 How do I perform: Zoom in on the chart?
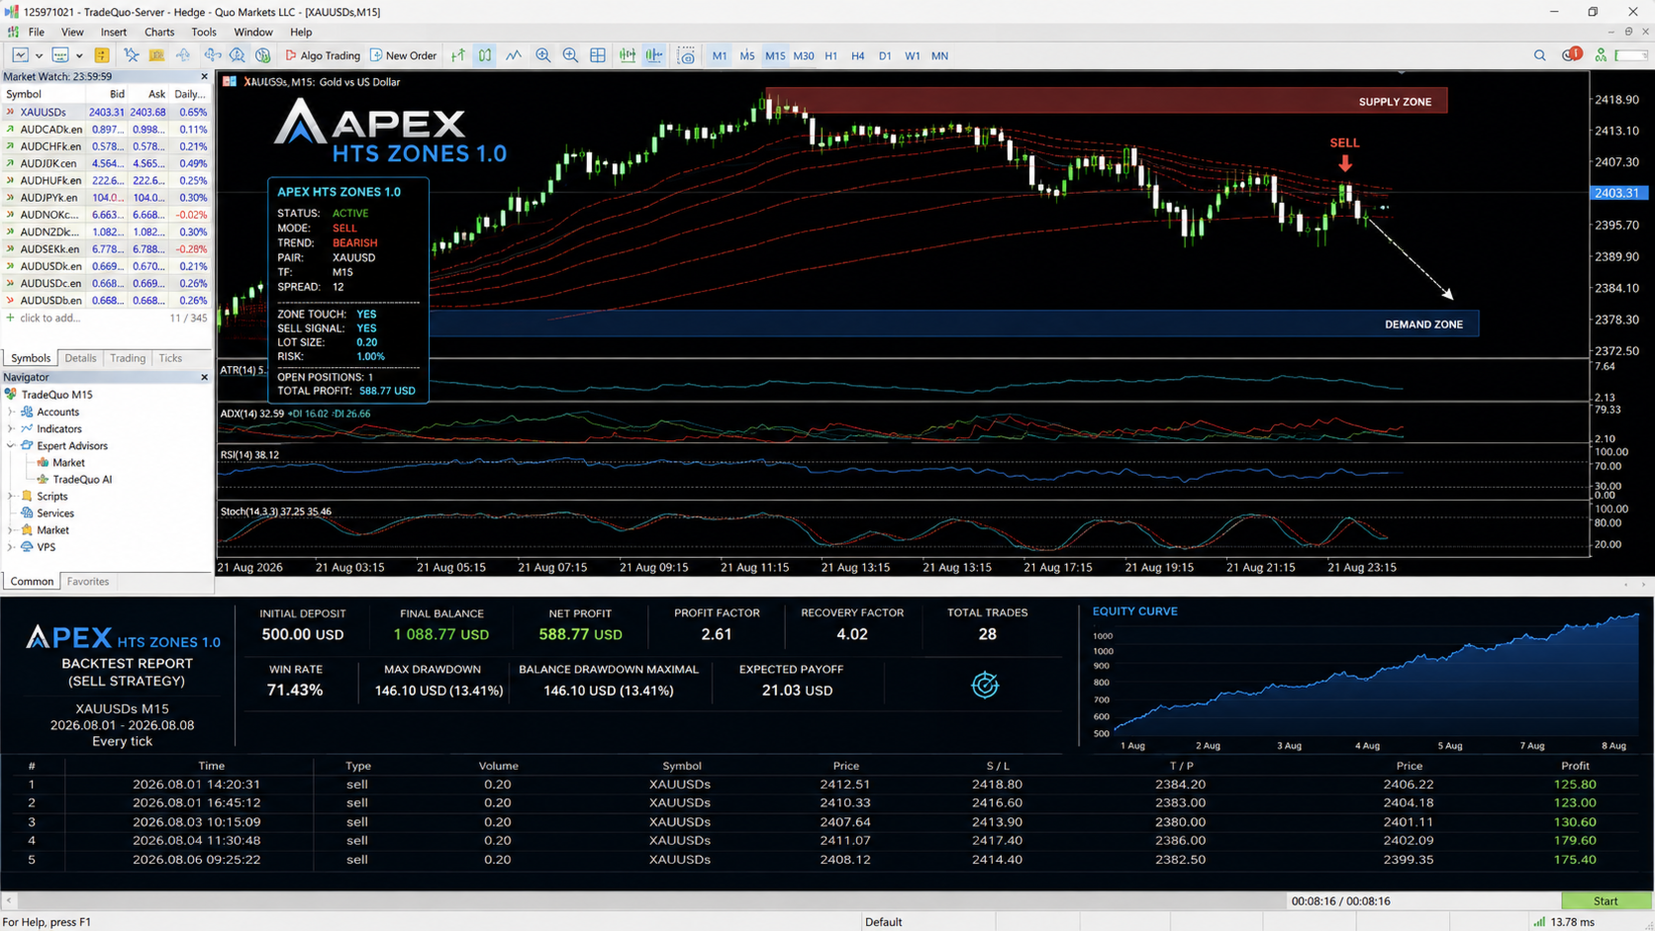542,55
